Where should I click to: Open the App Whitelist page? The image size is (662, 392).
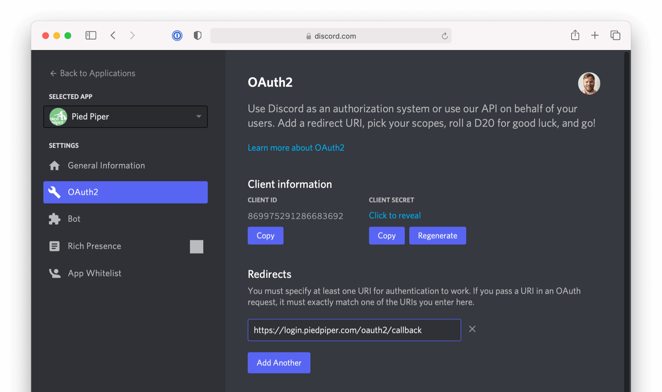click(125, 273)
